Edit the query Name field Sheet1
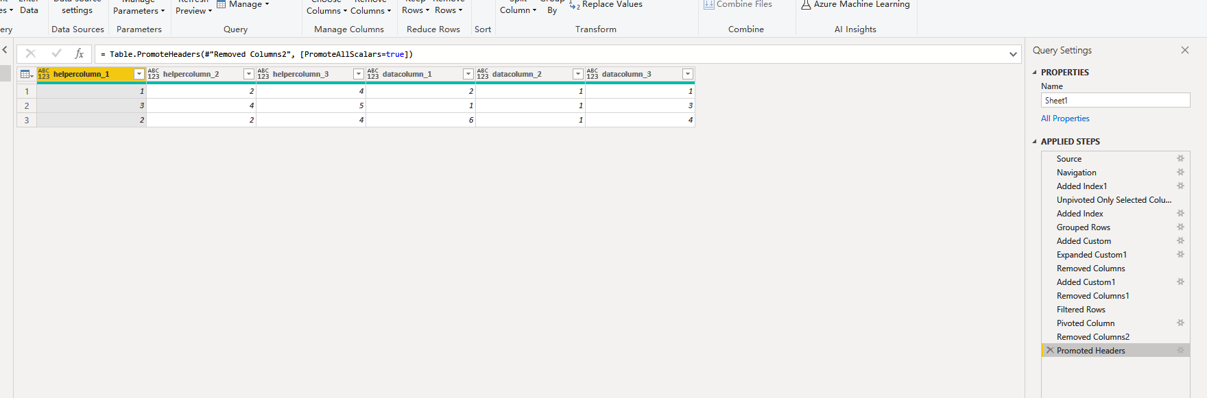 [1115, 100]
